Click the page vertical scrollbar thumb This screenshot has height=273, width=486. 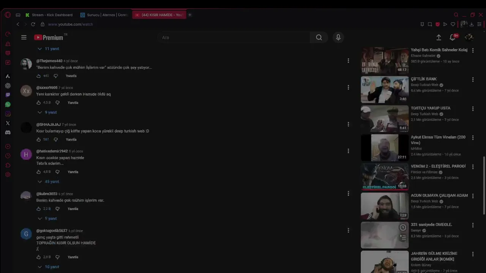tap(484, 186)
